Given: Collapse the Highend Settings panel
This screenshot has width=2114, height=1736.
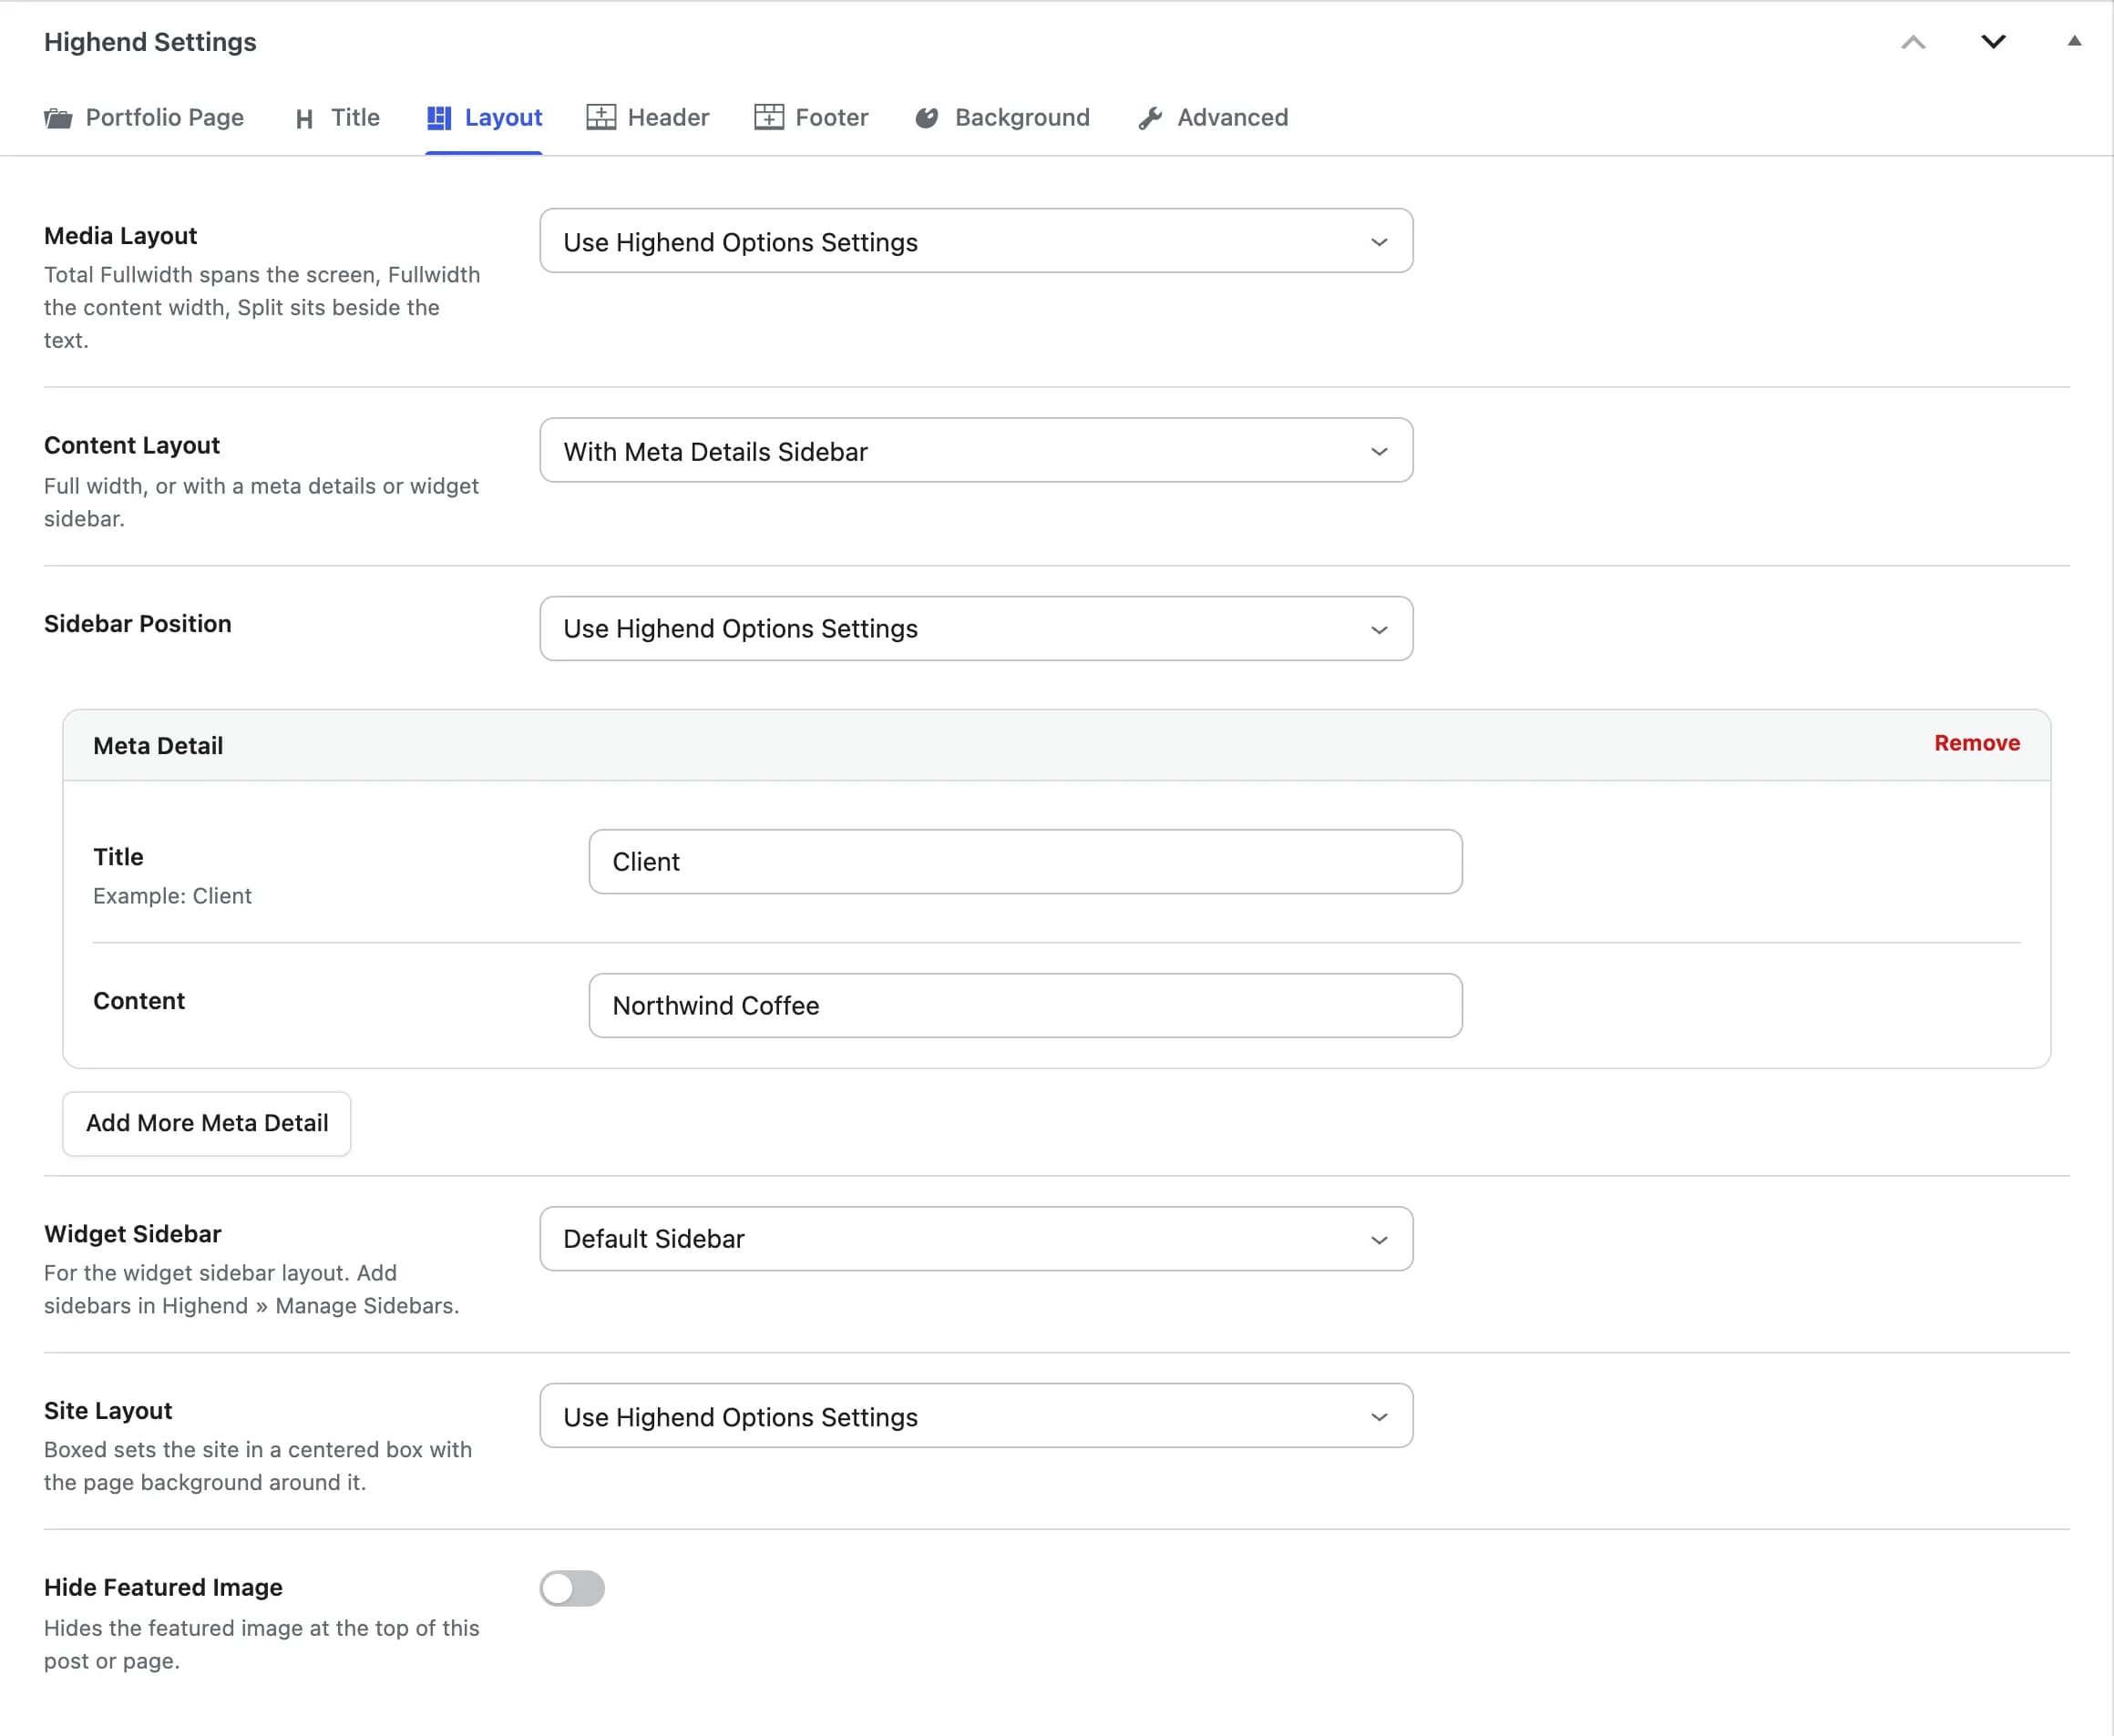Looking at the screenshot, I should pos(2074,42).
